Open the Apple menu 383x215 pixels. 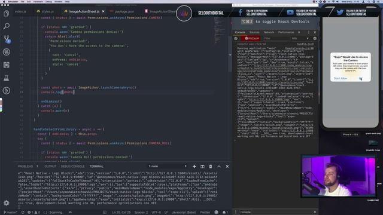coord(4,1)
